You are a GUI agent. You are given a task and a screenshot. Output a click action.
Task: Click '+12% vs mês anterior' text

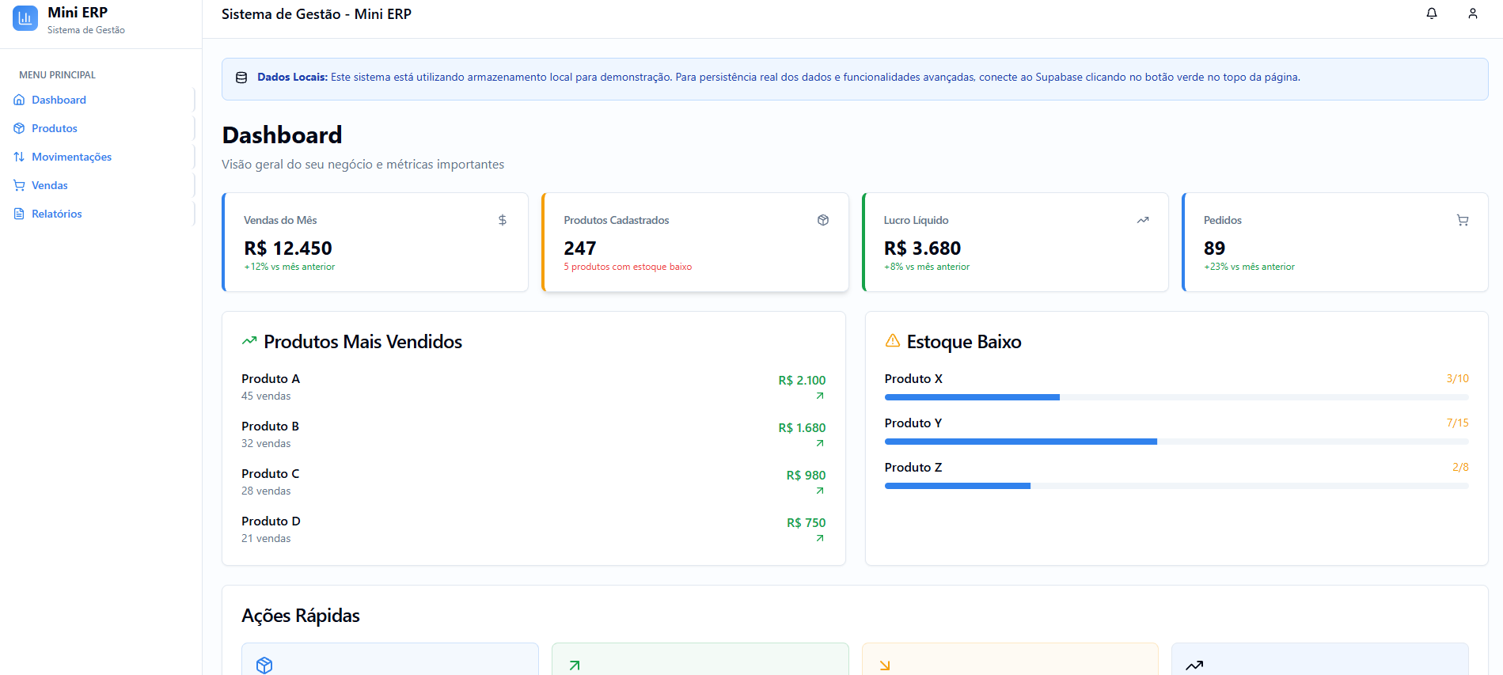[290, 267]
